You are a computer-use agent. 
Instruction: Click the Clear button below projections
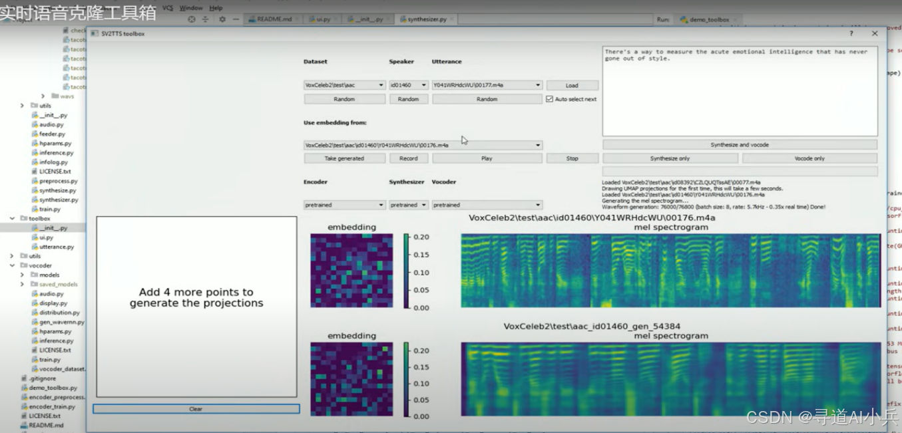click(x=196, y=409)
